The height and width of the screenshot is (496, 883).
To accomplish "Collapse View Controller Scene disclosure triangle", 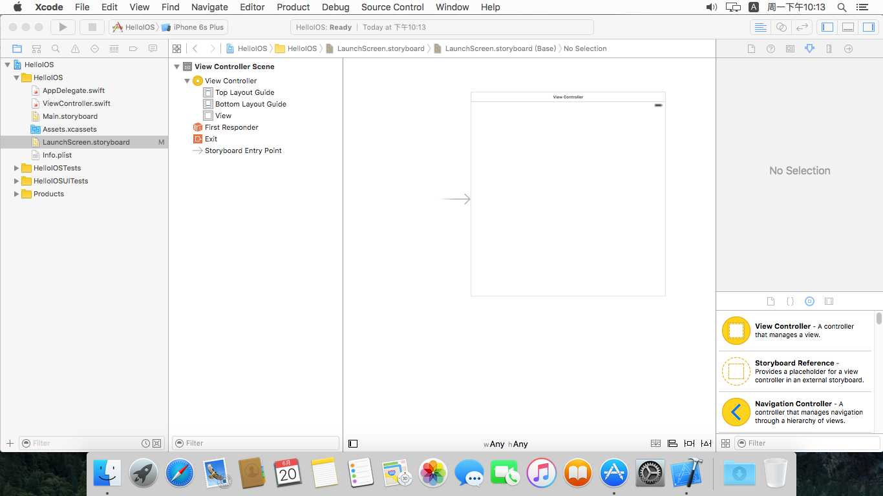I will (x=176, y=67).
